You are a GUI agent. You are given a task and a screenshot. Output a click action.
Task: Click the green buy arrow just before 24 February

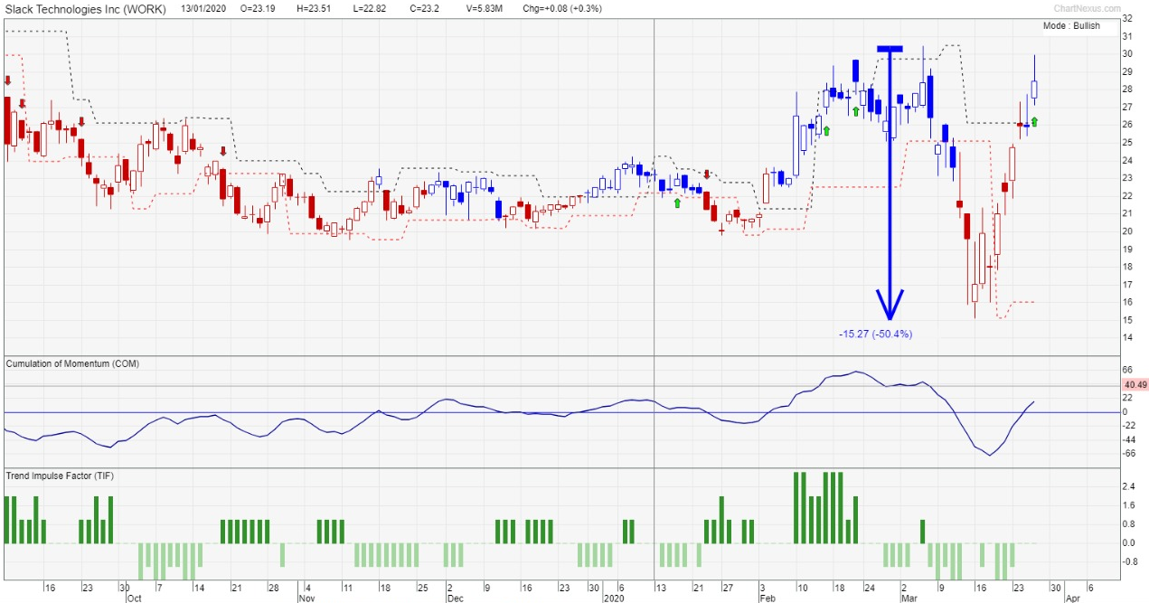[x=855, y=111]
